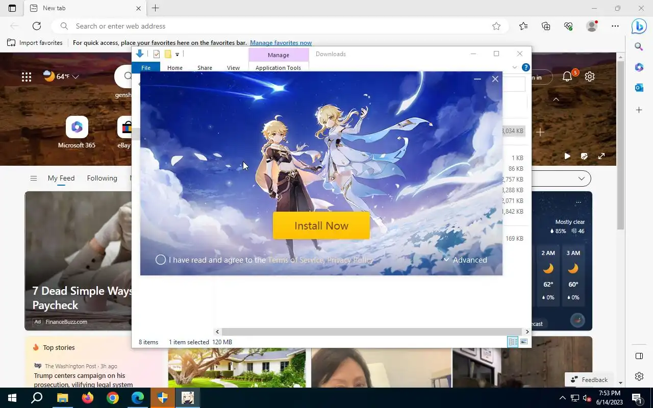Screen dimensions: 653x408
Task: Expand the Advanced install options
Action: [x=465, y=260]
